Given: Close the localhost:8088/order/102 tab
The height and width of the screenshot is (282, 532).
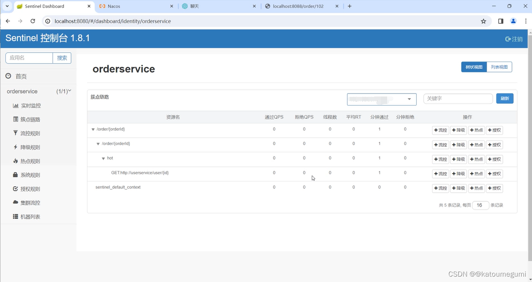Looking at the screenshot, I should pyautogui.click(x=338, y=6).
